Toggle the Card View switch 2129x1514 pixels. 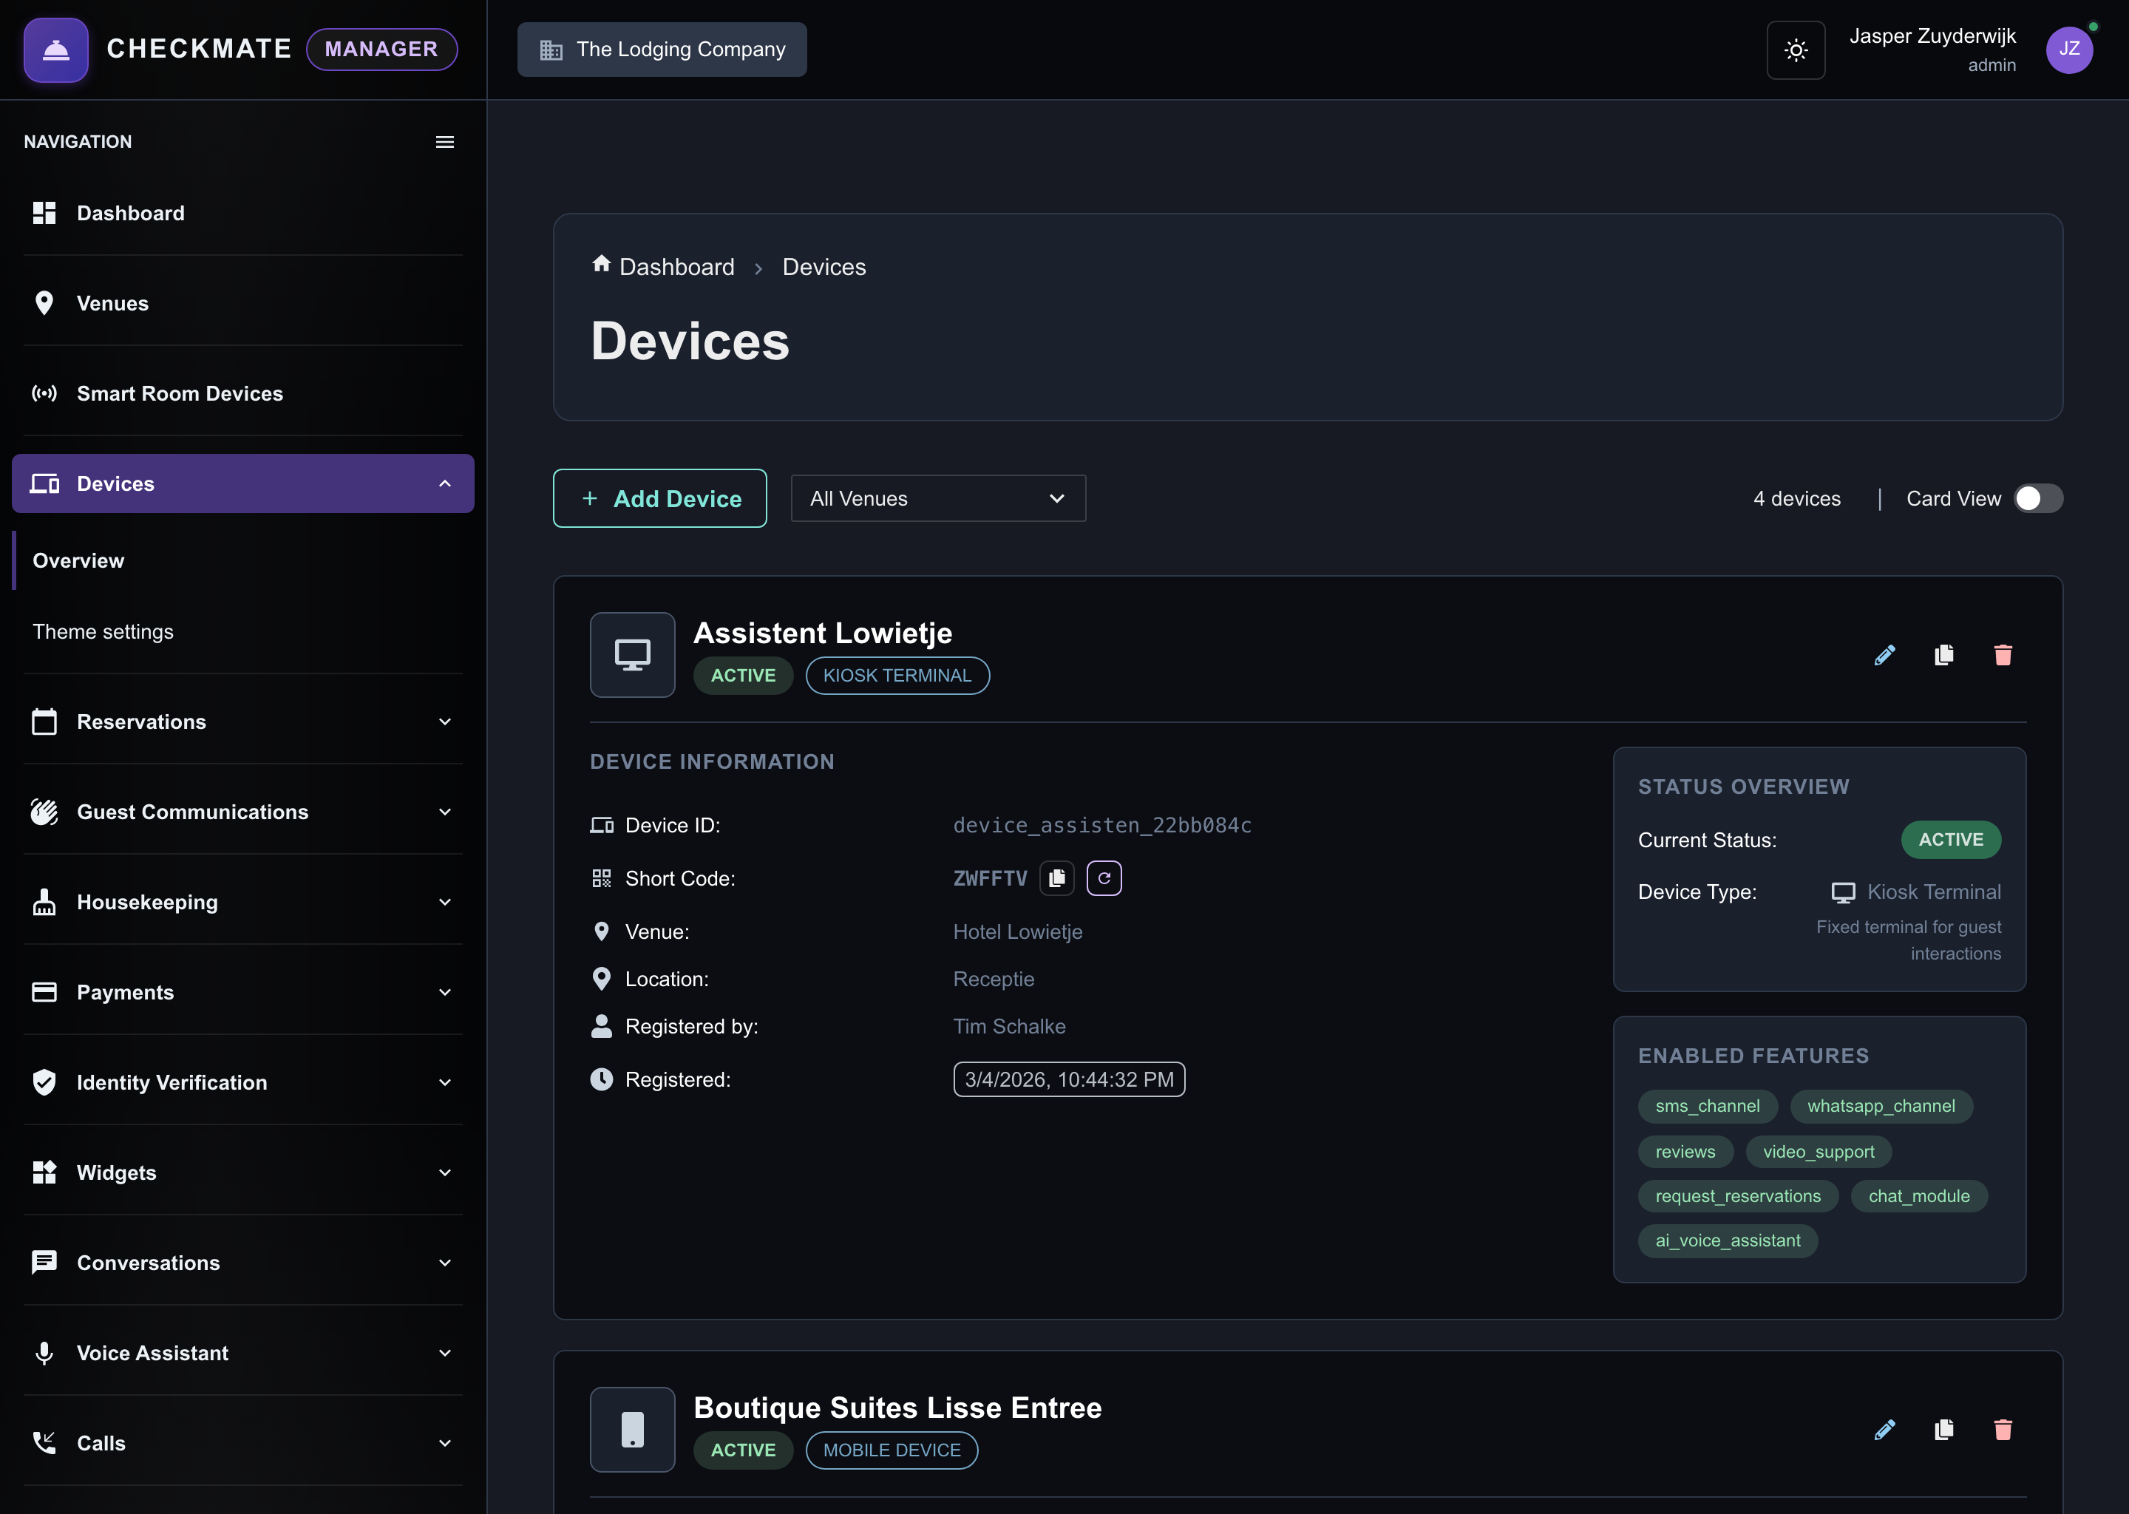(x=2037, y=499)
